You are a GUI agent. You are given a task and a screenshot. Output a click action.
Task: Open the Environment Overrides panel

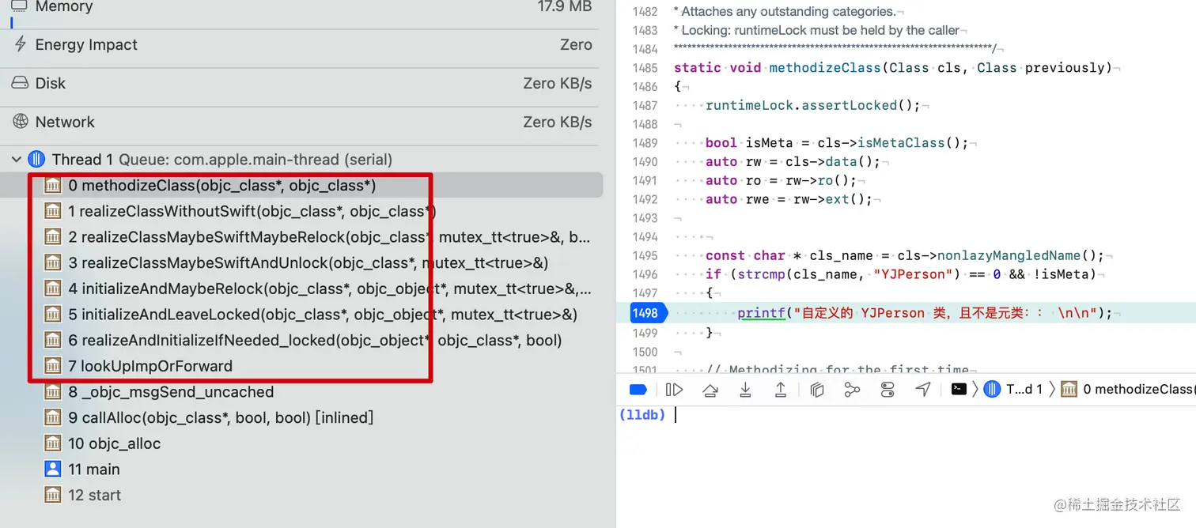tap(887, 389)
